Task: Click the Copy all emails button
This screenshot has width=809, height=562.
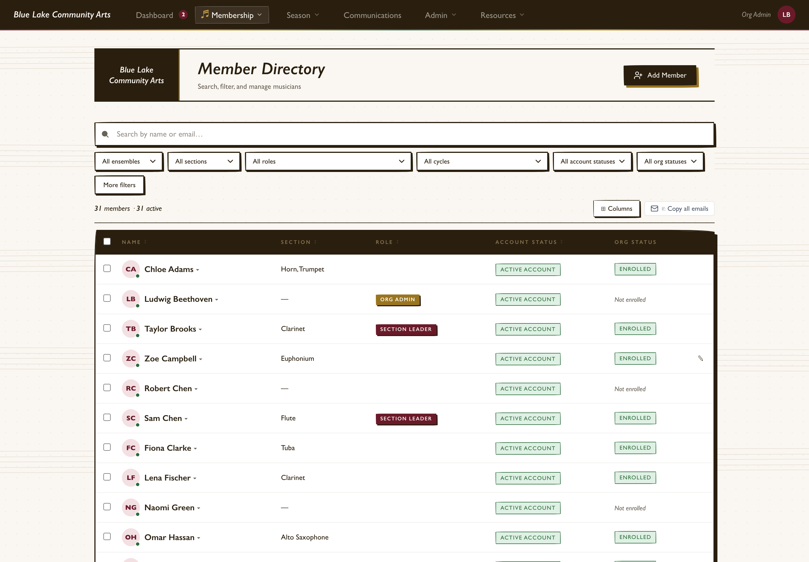Action: [679, 209]
